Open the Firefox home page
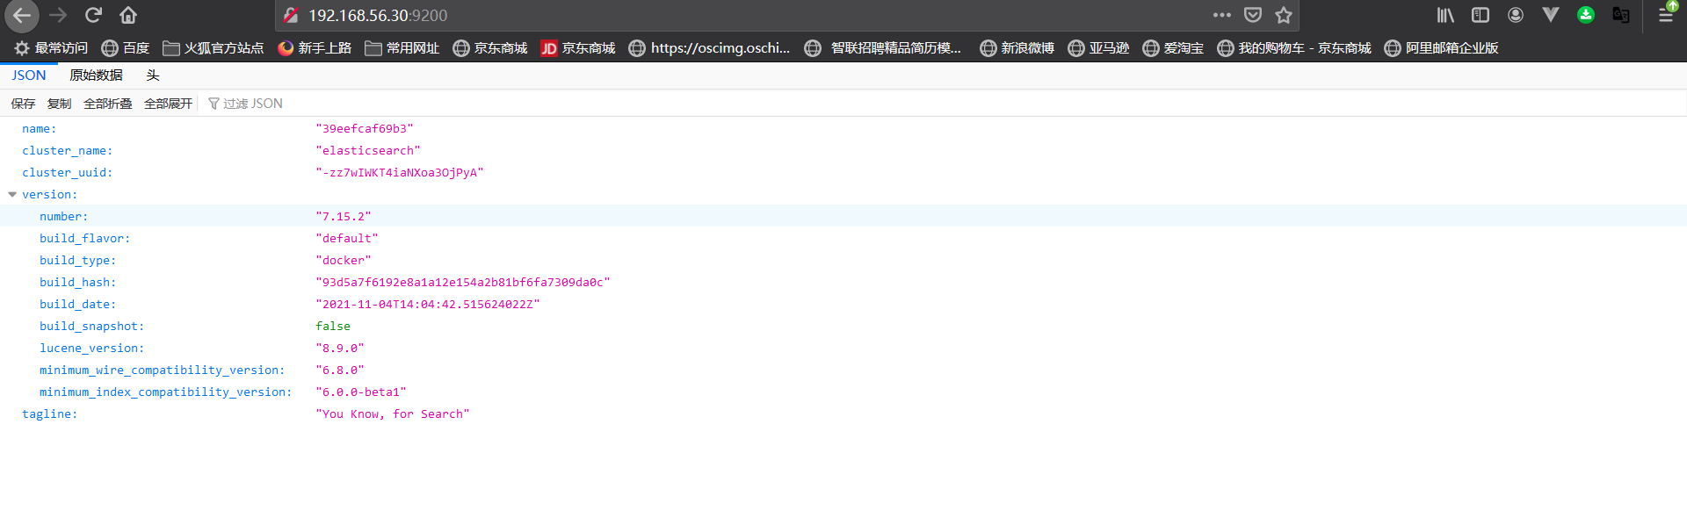This screenshot has height=525, width=1687. click(x=128, y=15)
